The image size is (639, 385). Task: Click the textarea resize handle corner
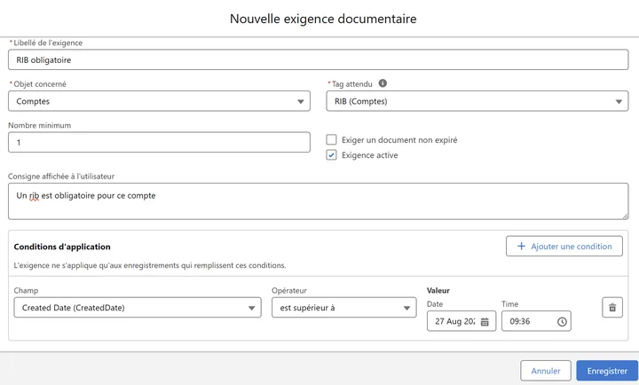pyautogui.click(x=625, y=216)
